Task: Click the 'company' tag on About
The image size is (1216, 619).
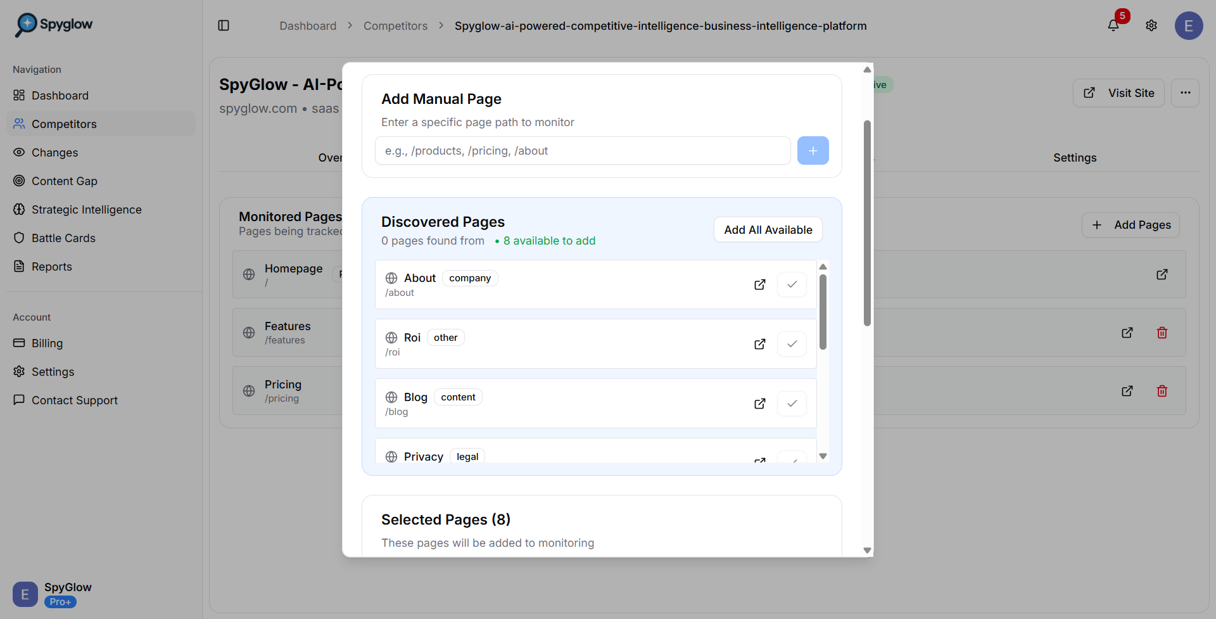Action: click(x=470, y=278)
